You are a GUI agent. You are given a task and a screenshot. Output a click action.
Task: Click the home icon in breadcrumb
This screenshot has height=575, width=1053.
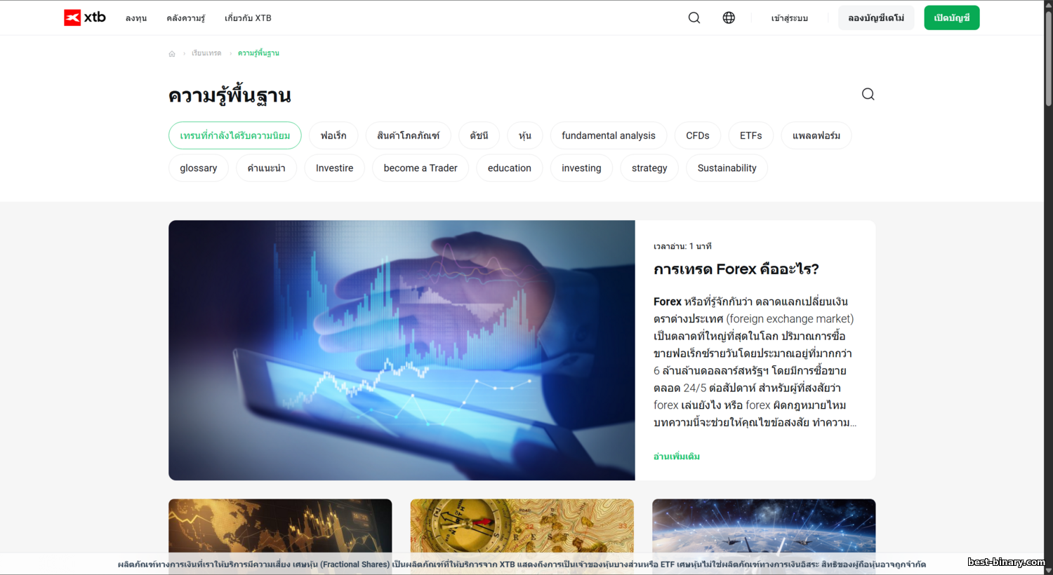172,54
